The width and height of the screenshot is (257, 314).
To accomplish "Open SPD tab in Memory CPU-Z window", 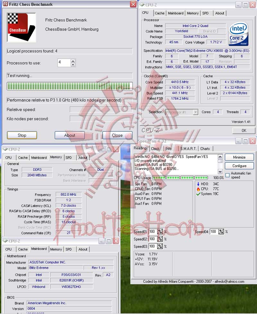I will click(x=68, y=157).
